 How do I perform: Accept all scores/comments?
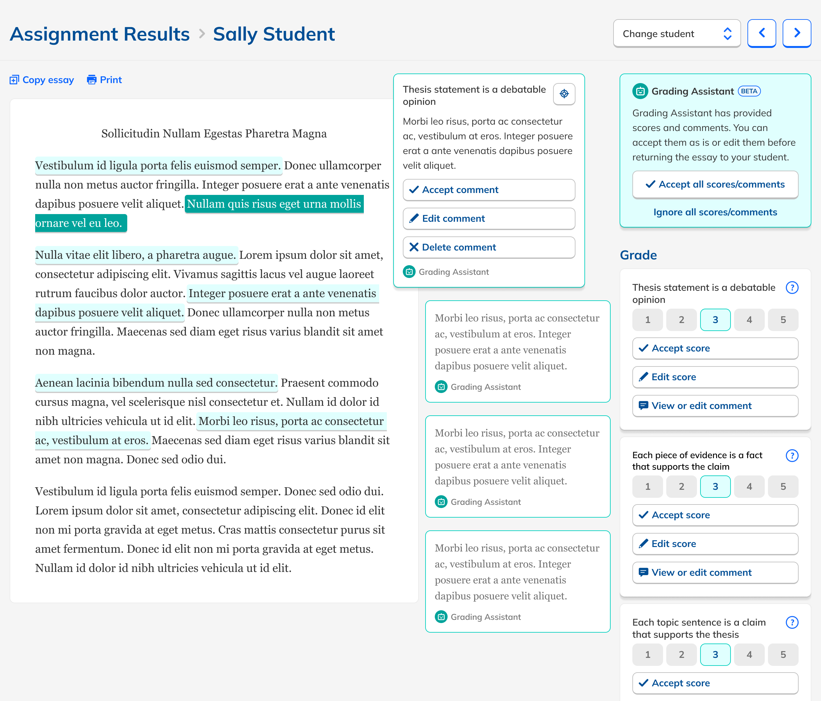tap(715, 185)
